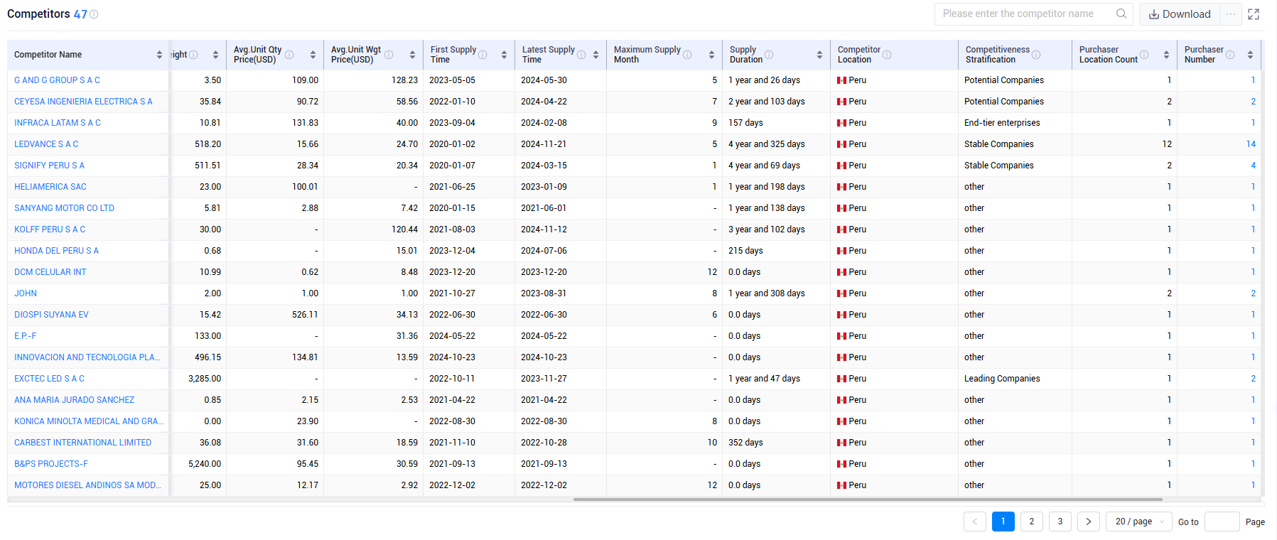Click the search magnifier icon

point(1121,13)
